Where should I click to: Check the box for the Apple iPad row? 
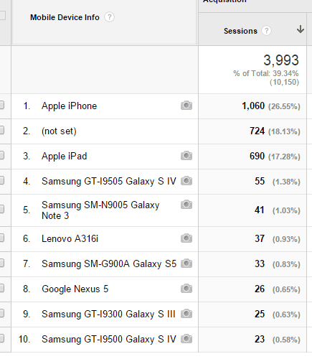(x=1, y=155)
